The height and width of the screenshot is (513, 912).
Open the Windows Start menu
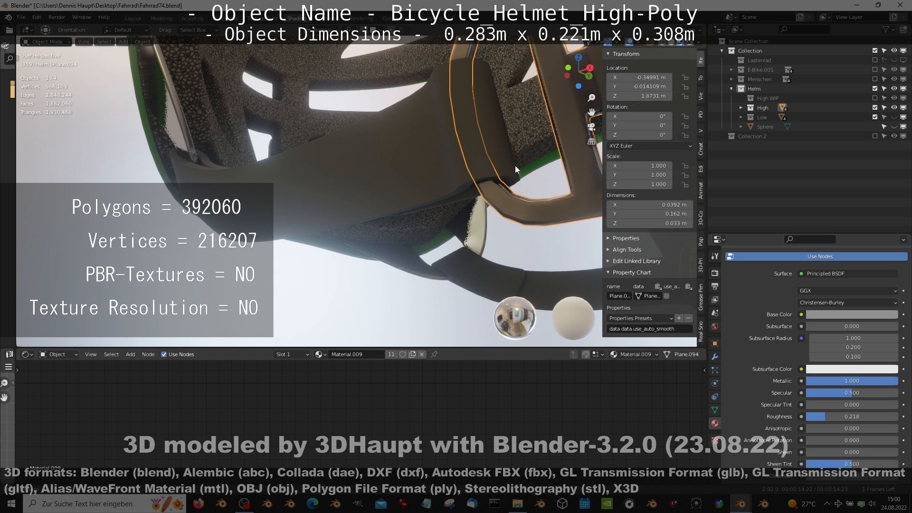pos(11,503)
